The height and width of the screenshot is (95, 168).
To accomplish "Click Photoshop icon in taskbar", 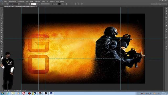I will pos(51,93).
